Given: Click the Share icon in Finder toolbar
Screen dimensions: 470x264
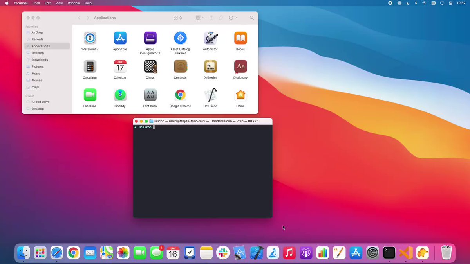Looking at the screenshot, I should click(211, 18).
